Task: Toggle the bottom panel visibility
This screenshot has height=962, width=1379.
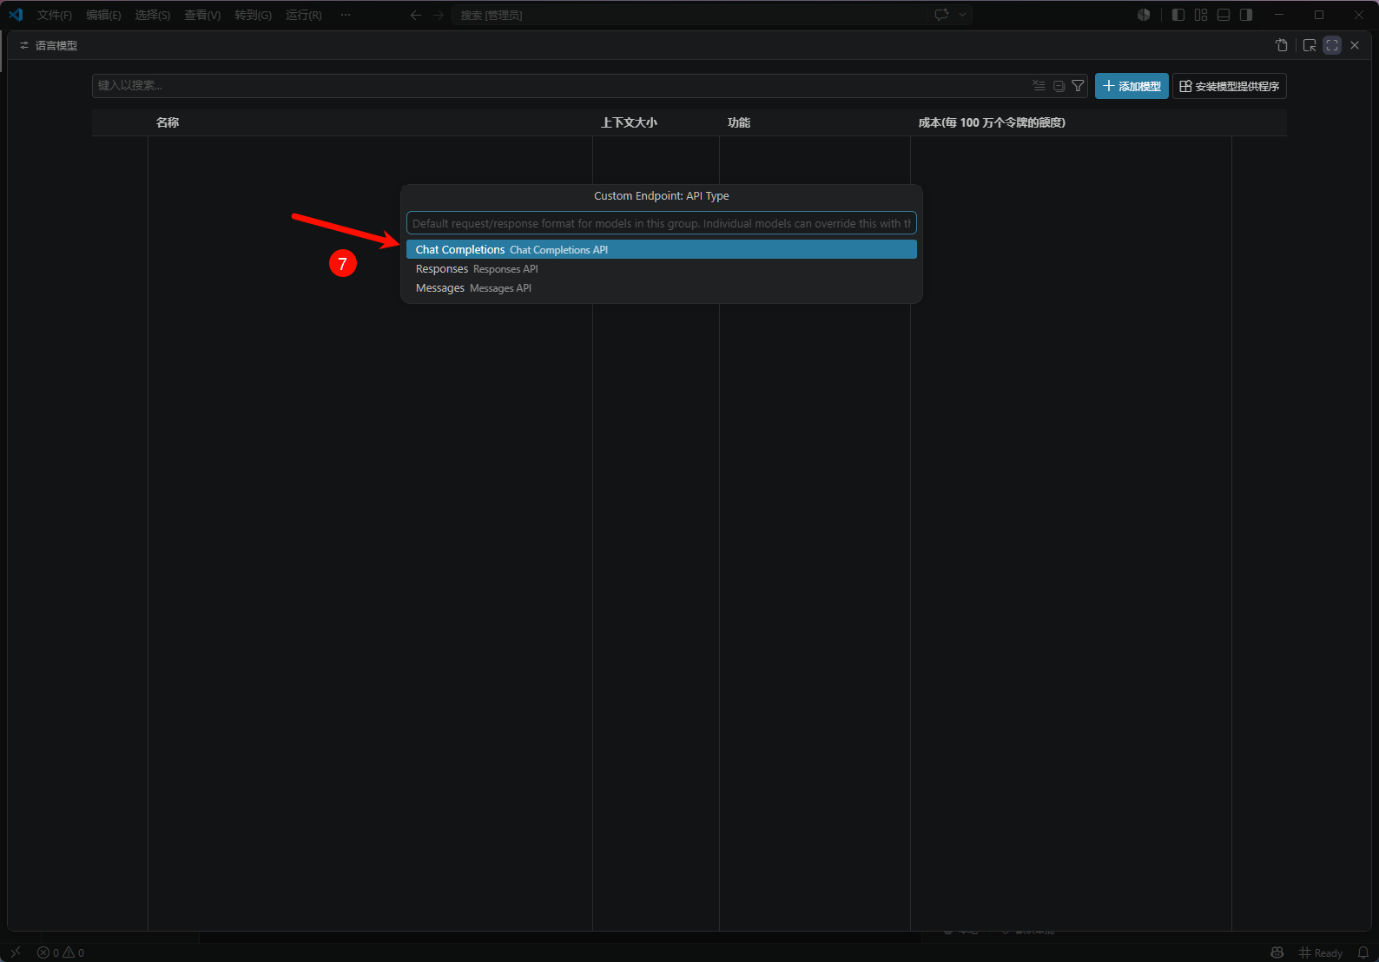Action: 1224,15
